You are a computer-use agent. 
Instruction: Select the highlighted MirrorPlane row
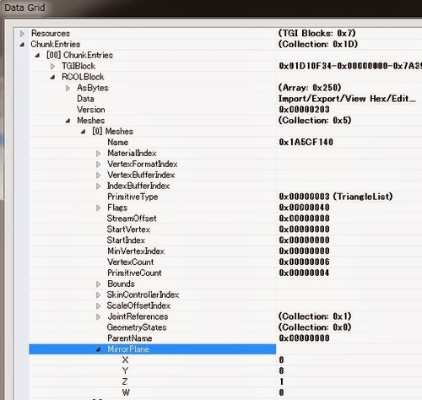point(152,349)
